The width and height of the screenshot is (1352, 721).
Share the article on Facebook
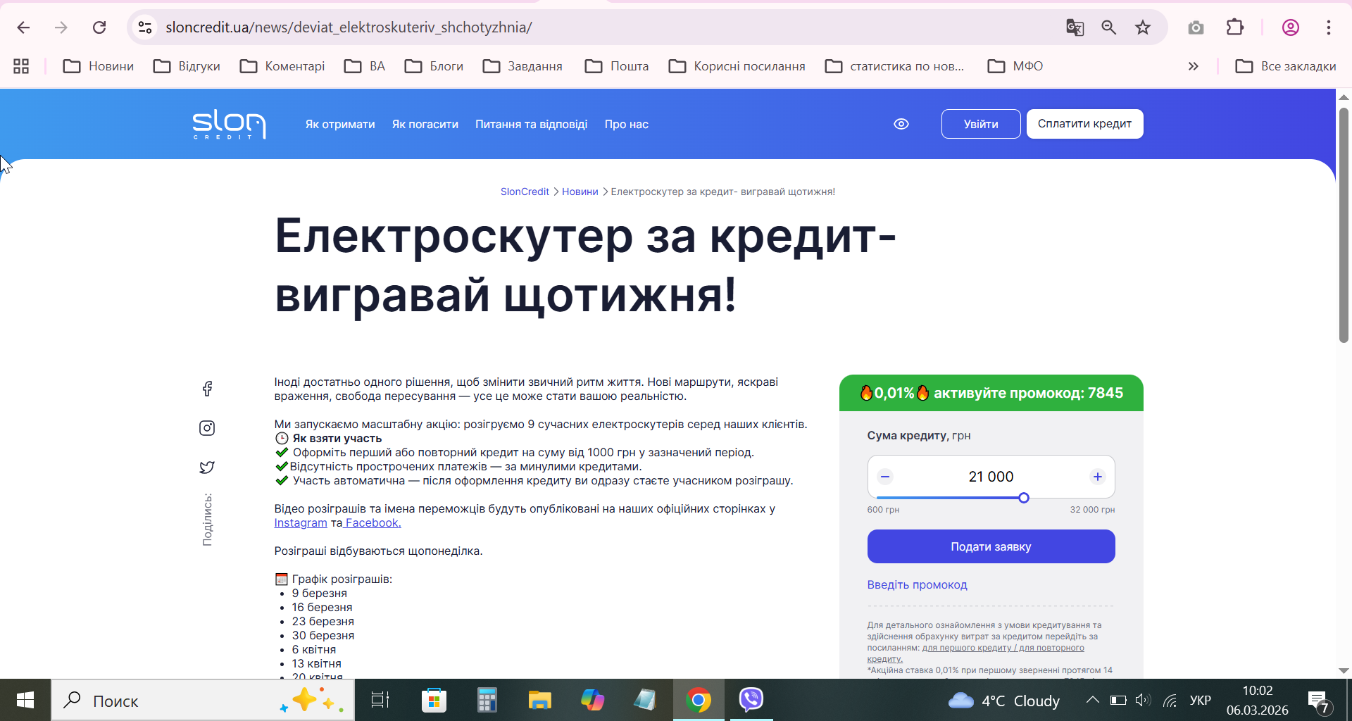pos(207,389)
